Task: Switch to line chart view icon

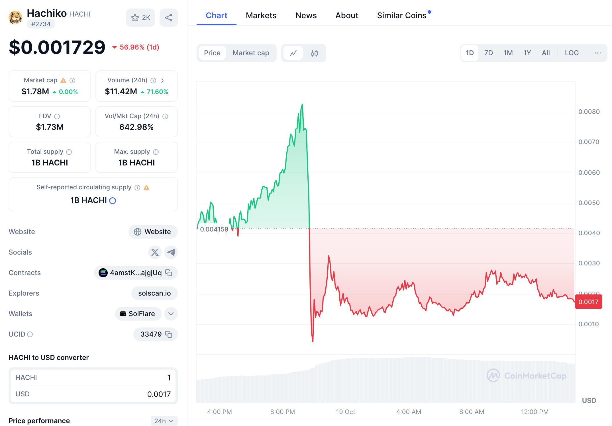Action: [x=293, y=53]
